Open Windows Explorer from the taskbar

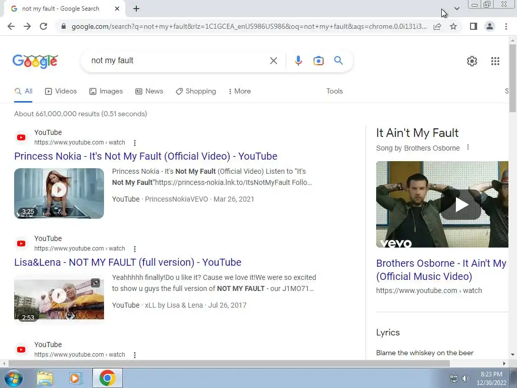45,378
